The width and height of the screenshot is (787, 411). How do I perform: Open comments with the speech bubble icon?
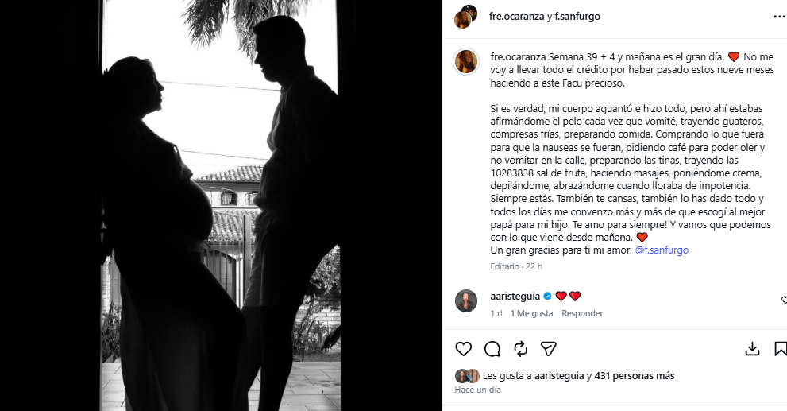(x=492, y=349)
